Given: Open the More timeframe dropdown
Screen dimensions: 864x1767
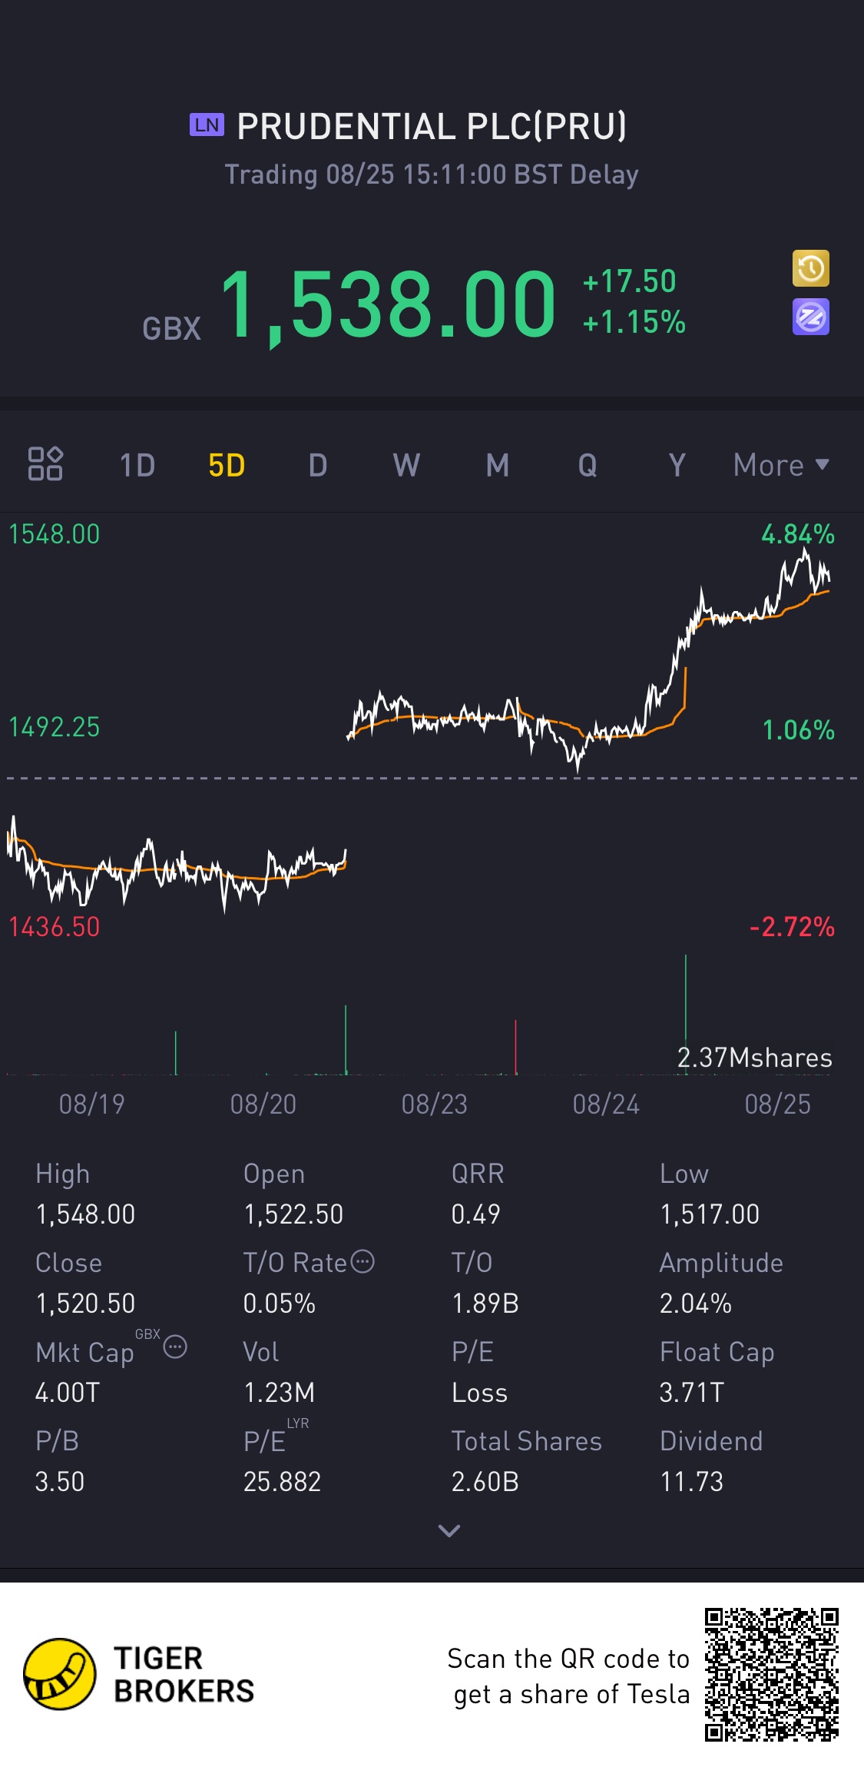Looking at the screenshot, I should [780, 465].
